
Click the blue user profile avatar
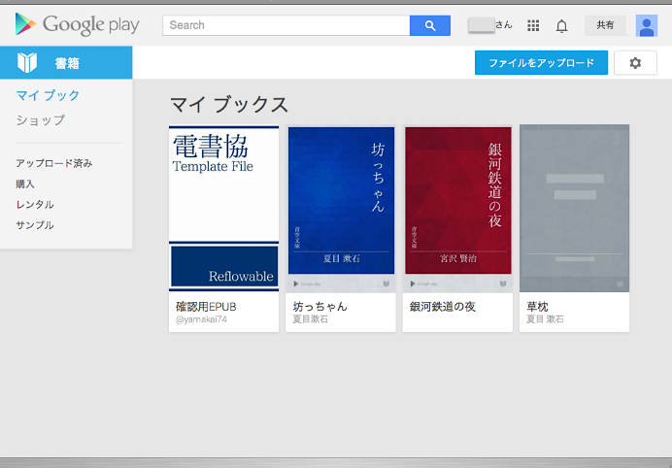pyautogui.click(x=647, y=25)
